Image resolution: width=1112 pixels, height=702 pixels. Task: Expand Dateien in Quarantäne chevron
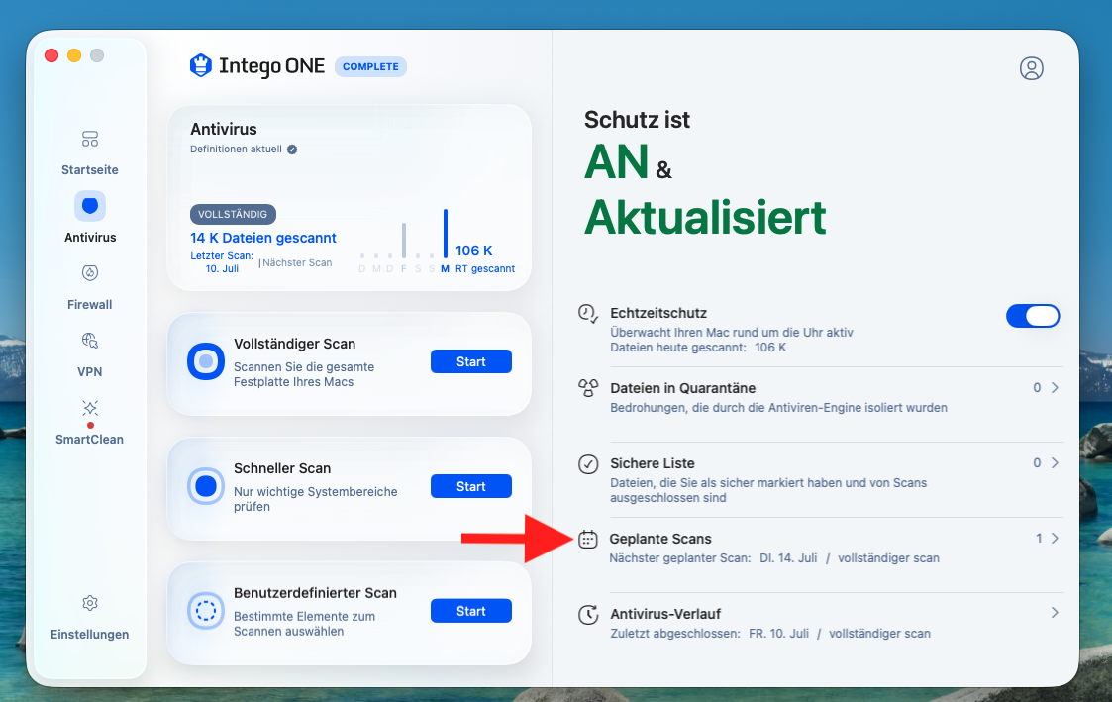[1055, 388]
